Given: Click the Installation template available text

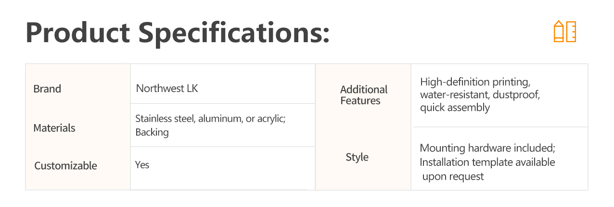Looking at the screenshot, I should click(487, 162).
